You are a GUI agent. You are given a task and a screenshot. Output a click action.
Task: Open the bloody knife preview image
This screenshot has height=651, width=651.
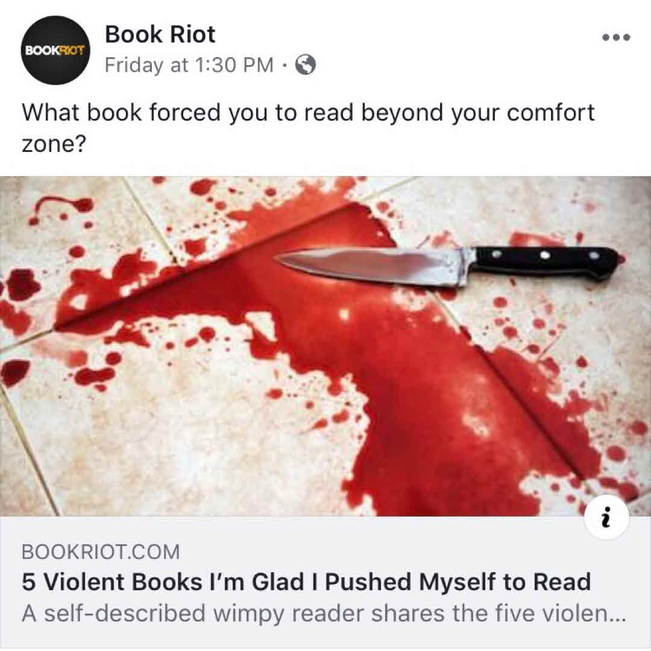click(325, 346)
